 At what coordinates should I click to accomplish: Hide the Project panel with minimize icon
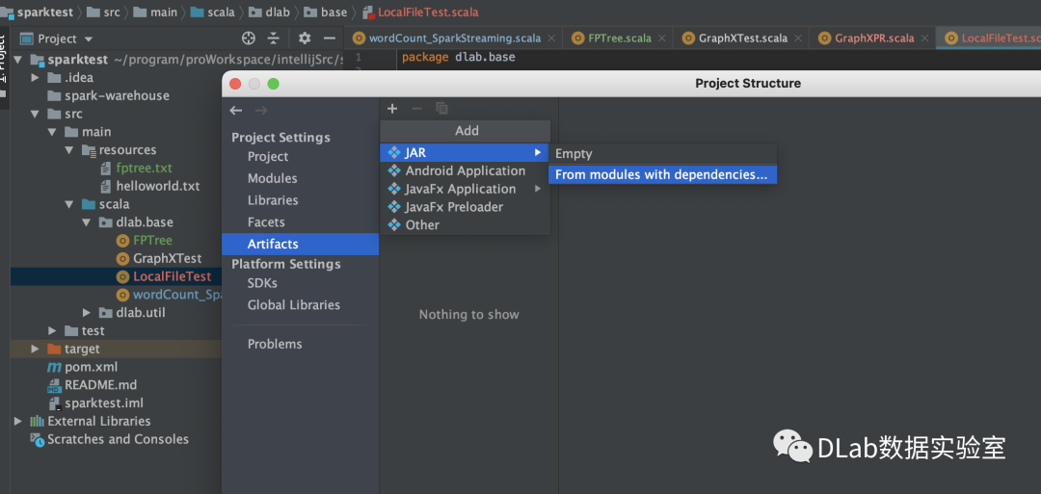point(329,39)
